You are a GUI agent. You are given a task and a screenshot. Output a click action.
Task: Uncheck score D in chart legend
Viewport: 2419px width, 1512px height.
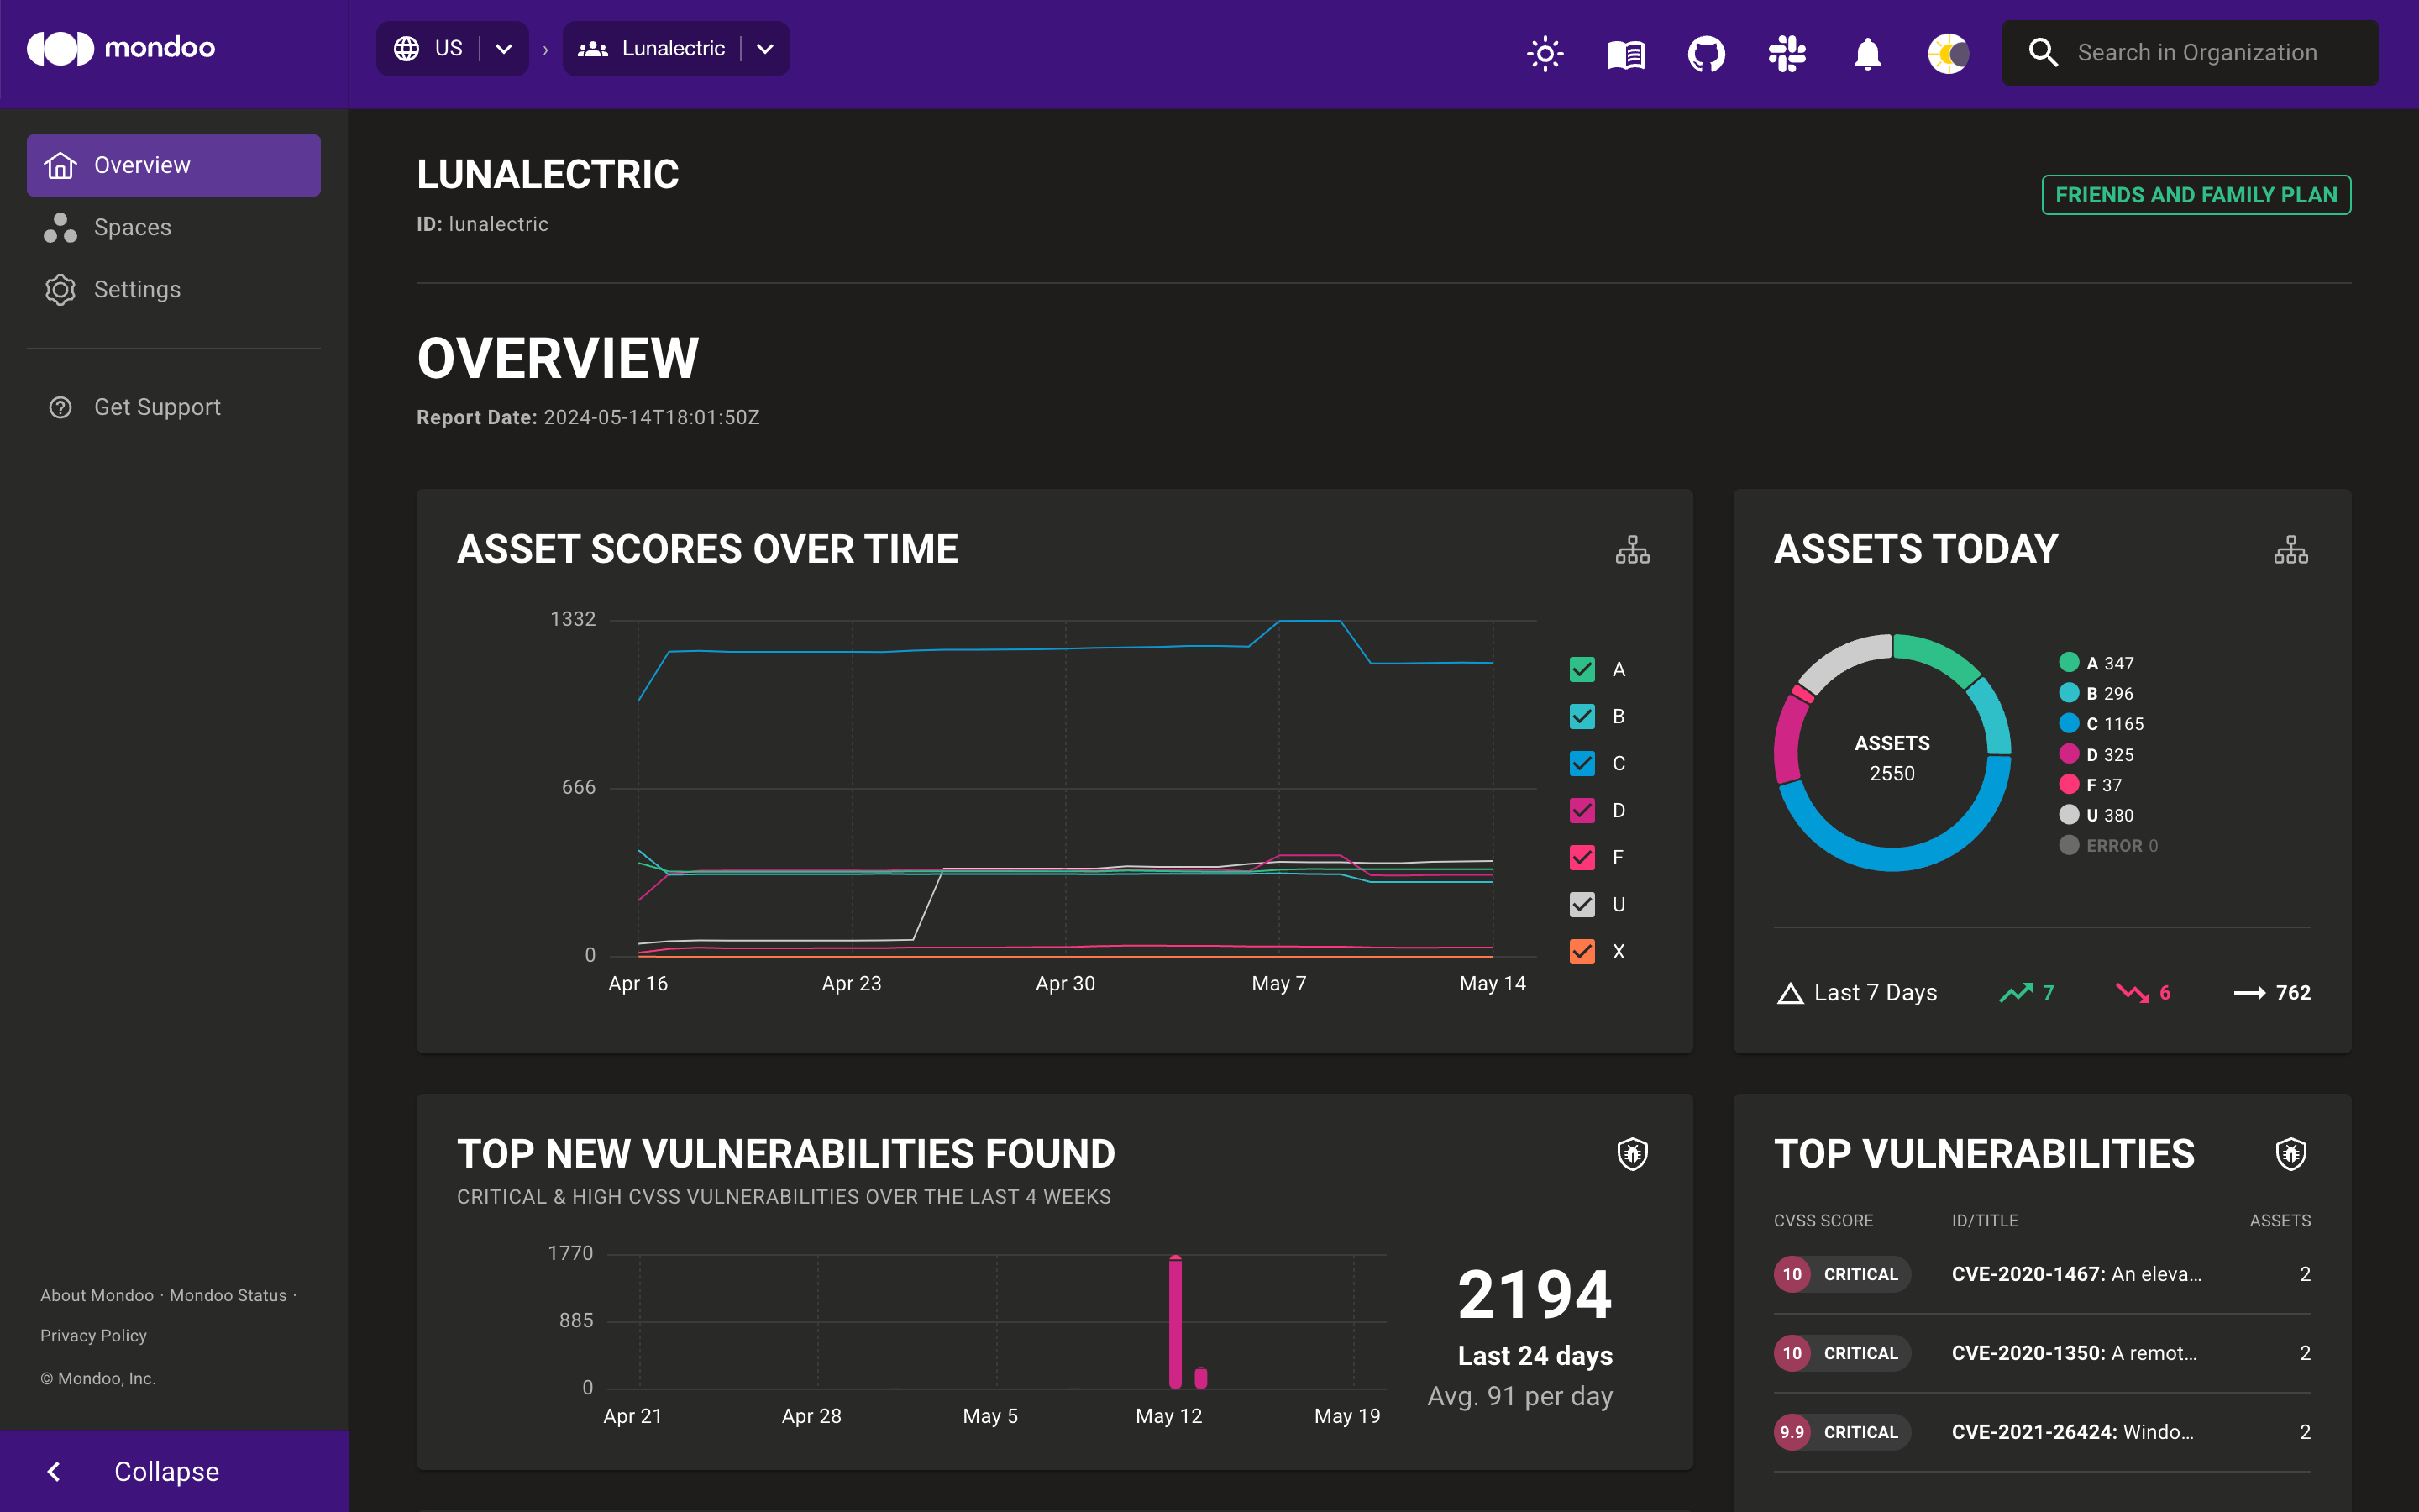coord(1582,810)
